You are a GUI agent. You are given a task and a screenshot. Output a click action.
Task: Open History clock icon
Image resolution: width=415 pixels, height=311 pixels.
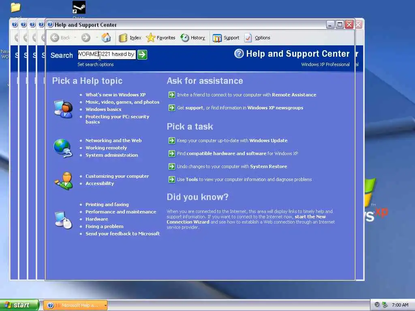[185, 38]
